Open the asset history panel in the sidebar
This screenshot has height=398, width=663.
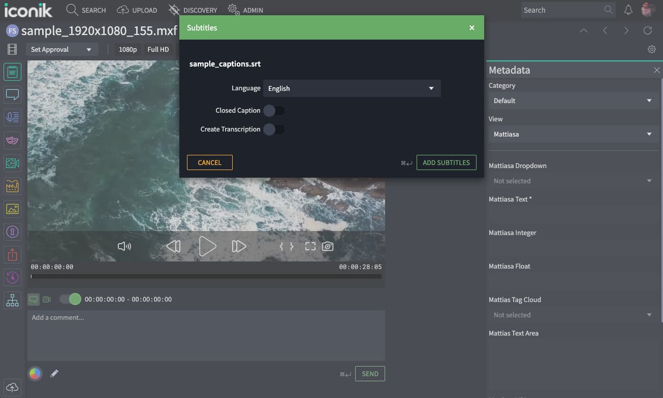pyautogui.click(x=12, y=277)
